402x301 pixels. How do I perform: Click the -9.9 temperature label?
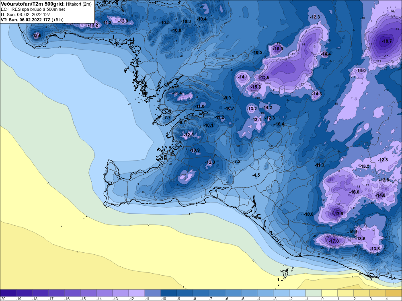(227, 98)
